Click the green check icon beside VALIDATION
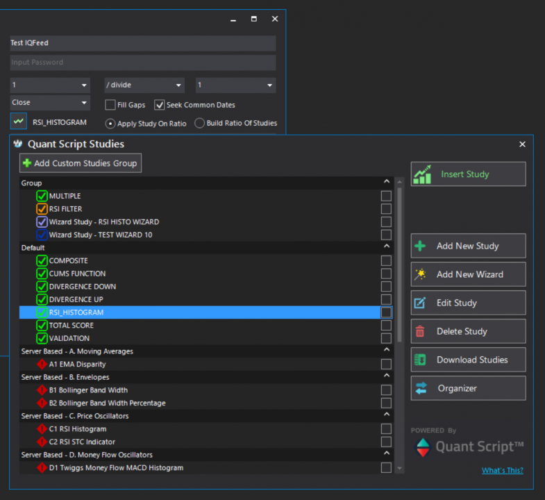This screenshot has height=500, width=545. (42, 338)
